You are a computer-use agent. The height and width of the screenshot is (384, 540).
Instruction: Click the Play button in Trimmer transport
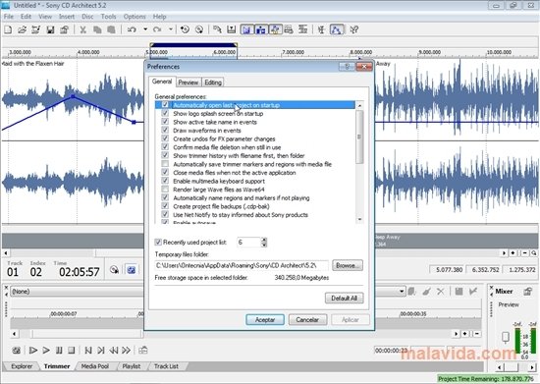coord(46,351)
